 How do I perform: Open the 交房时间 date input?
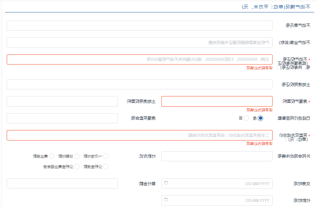coord(217,183)
